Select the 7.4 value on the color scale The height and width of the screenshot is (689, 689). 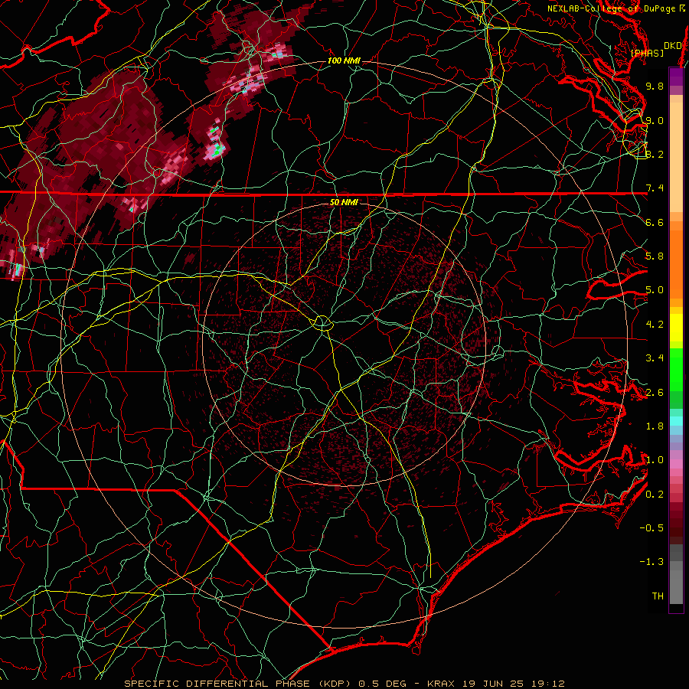click(655, 188)
